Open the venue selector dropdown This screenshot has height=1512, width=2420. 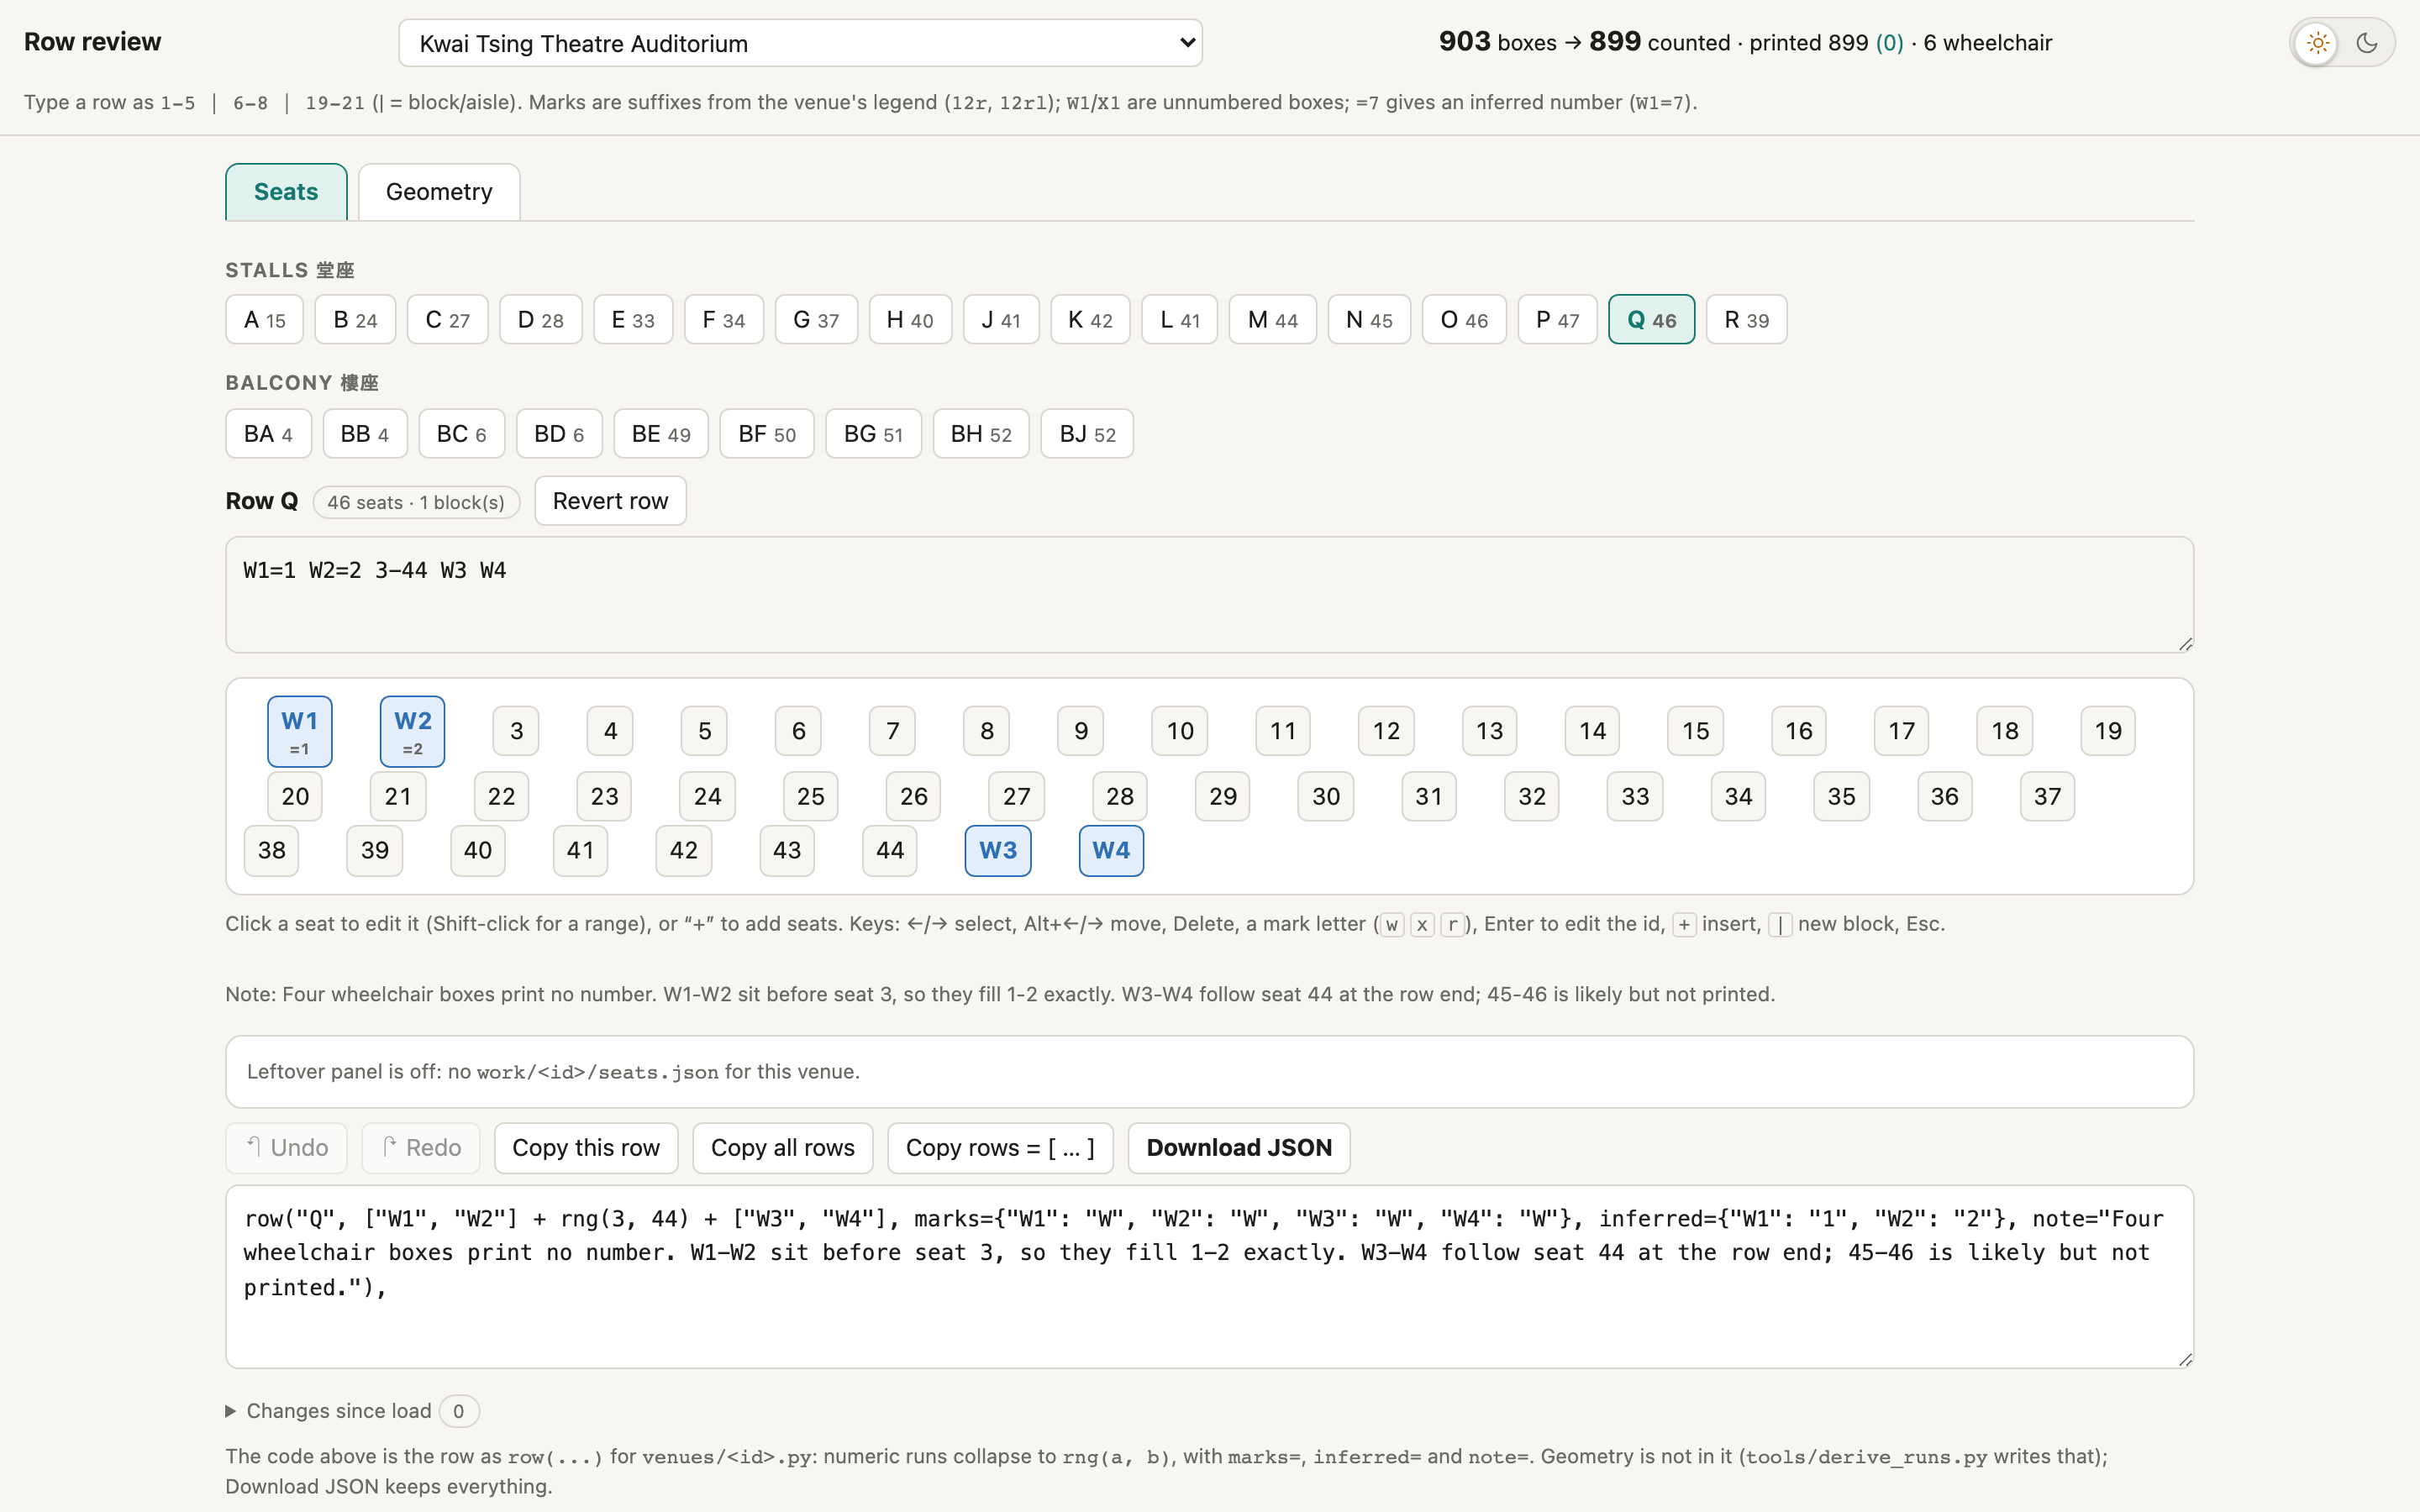point(800,43)
